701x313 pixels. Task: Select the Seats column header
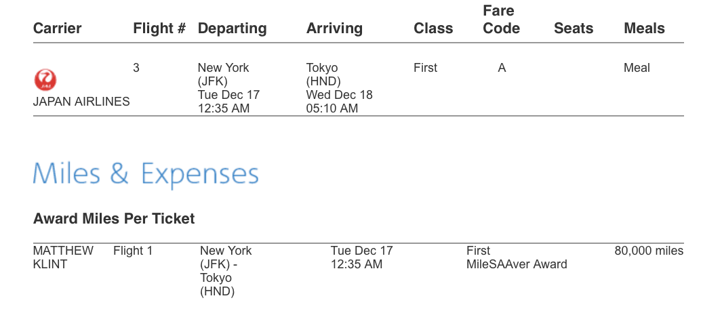click(574, 28)
